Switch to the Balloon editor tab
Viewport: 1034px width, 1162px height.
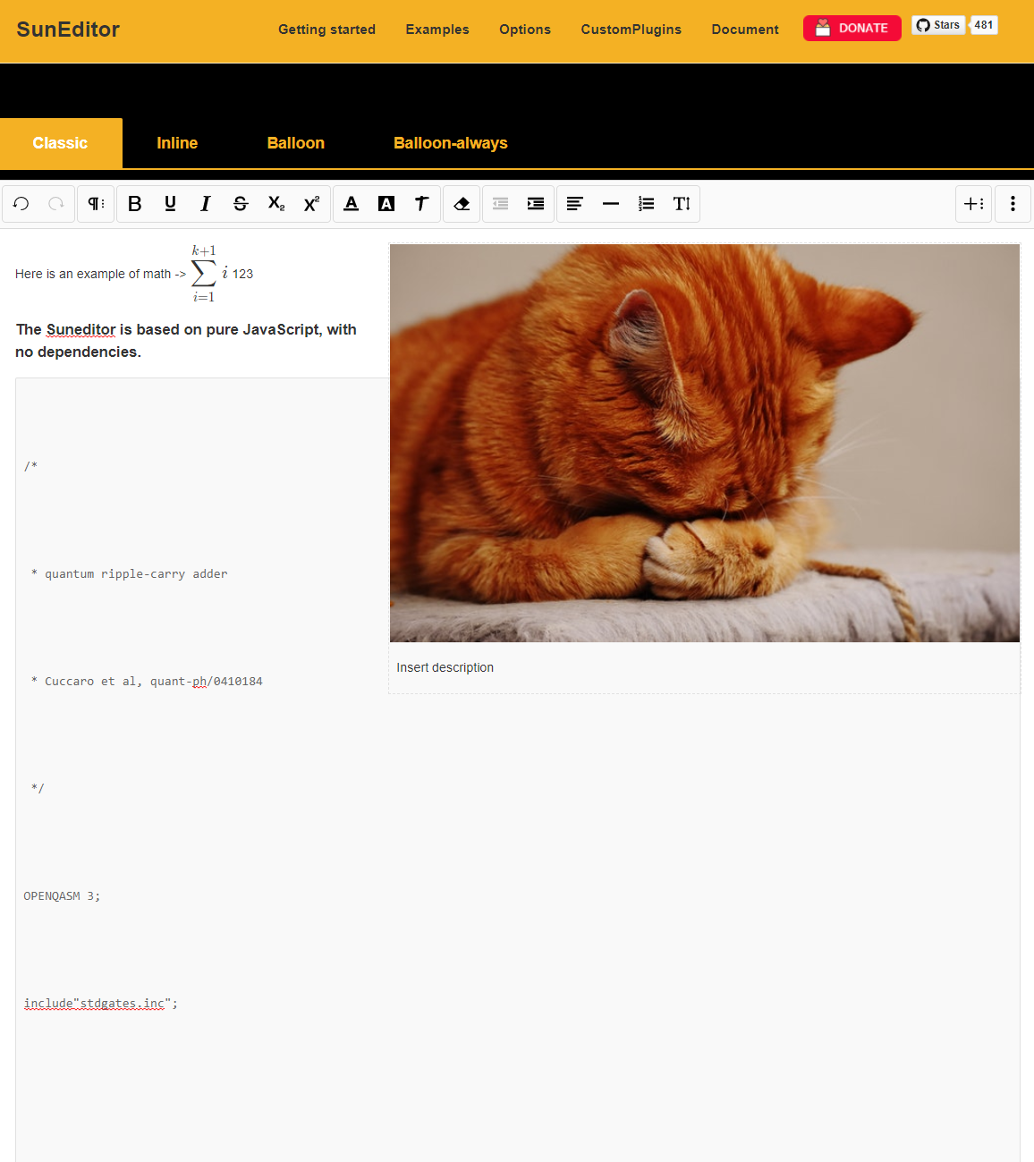[295, 143]
